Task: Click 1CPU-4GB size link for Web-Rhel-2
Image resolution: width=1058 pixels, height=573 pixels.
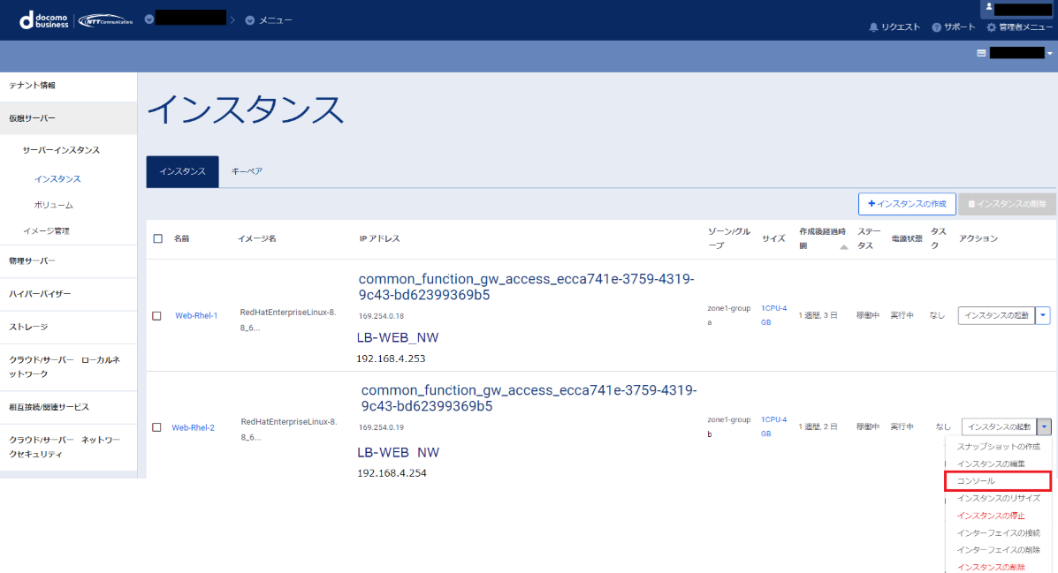Action: coord(773,426)
